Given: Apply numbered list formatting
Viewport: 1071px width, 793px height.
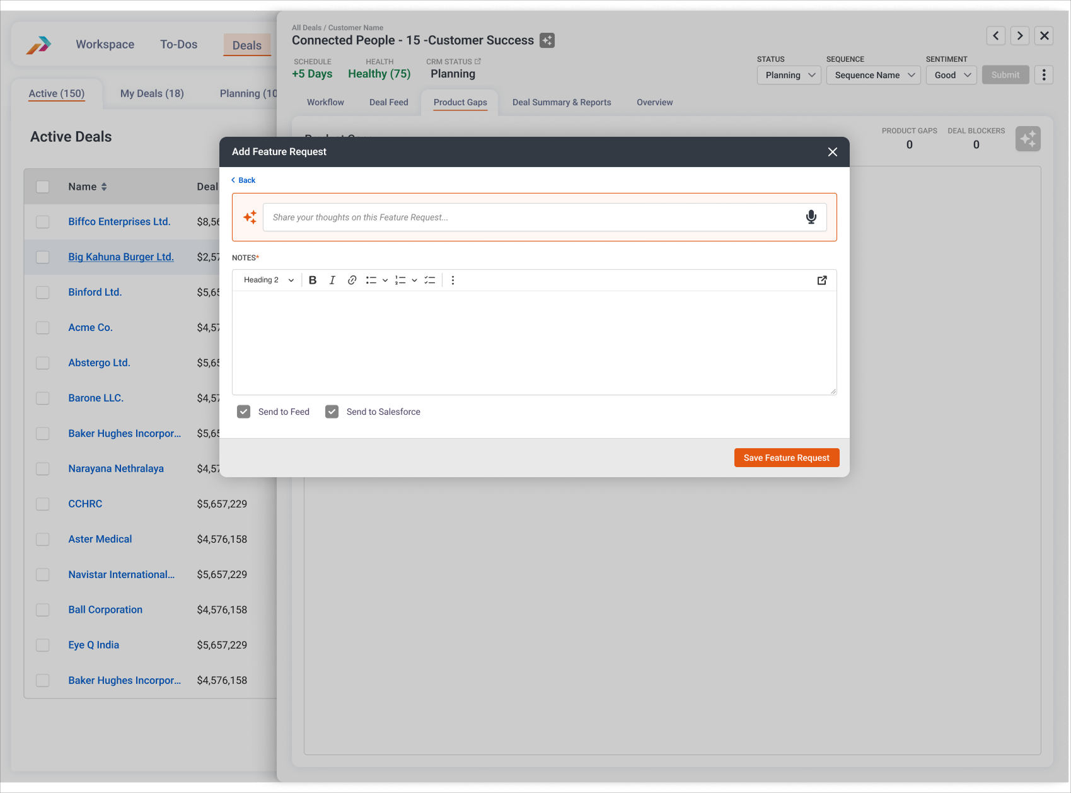Looking at the screenshot, I should [400, 281].
